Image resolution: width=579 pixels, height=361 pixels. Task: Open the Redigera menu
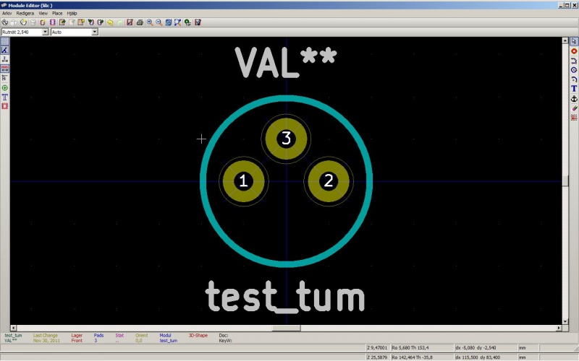[x=25, y=13]
